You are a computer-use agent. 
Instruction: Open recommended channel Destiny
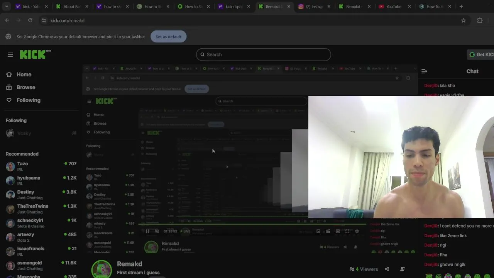[41, 195]
